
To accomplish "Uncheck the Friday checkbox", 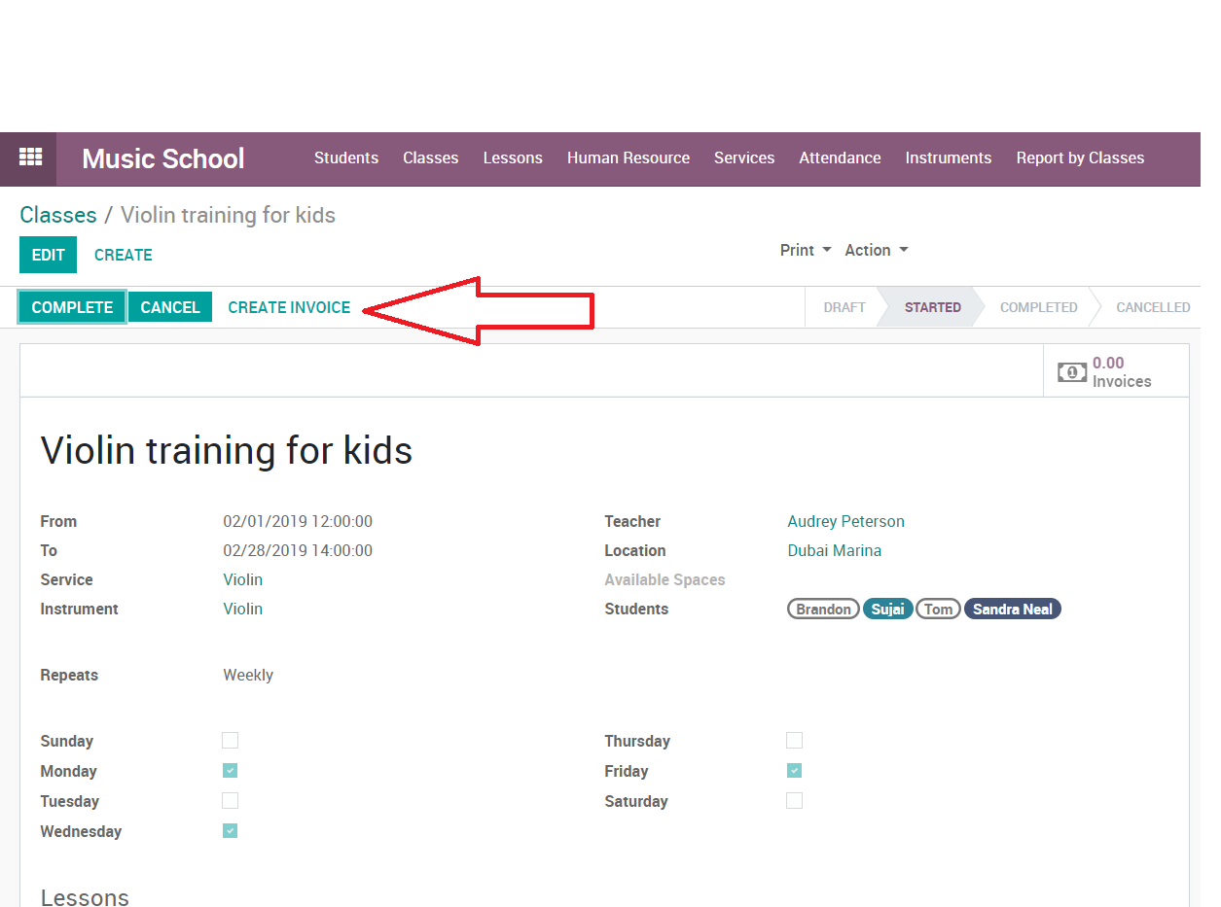I will coord(794,771).
